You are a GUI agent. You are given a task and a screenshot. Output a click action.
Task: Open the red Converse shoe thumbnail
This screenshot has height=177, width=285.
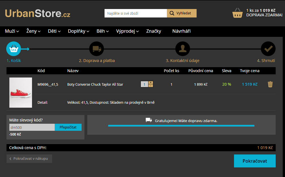pos(21,92)
